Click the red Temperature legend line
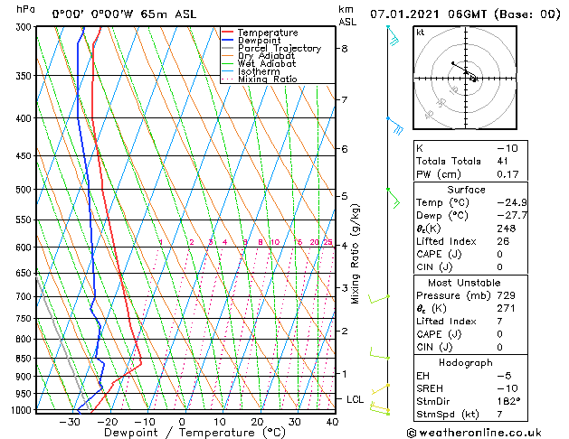 click(x=227, y=33)
